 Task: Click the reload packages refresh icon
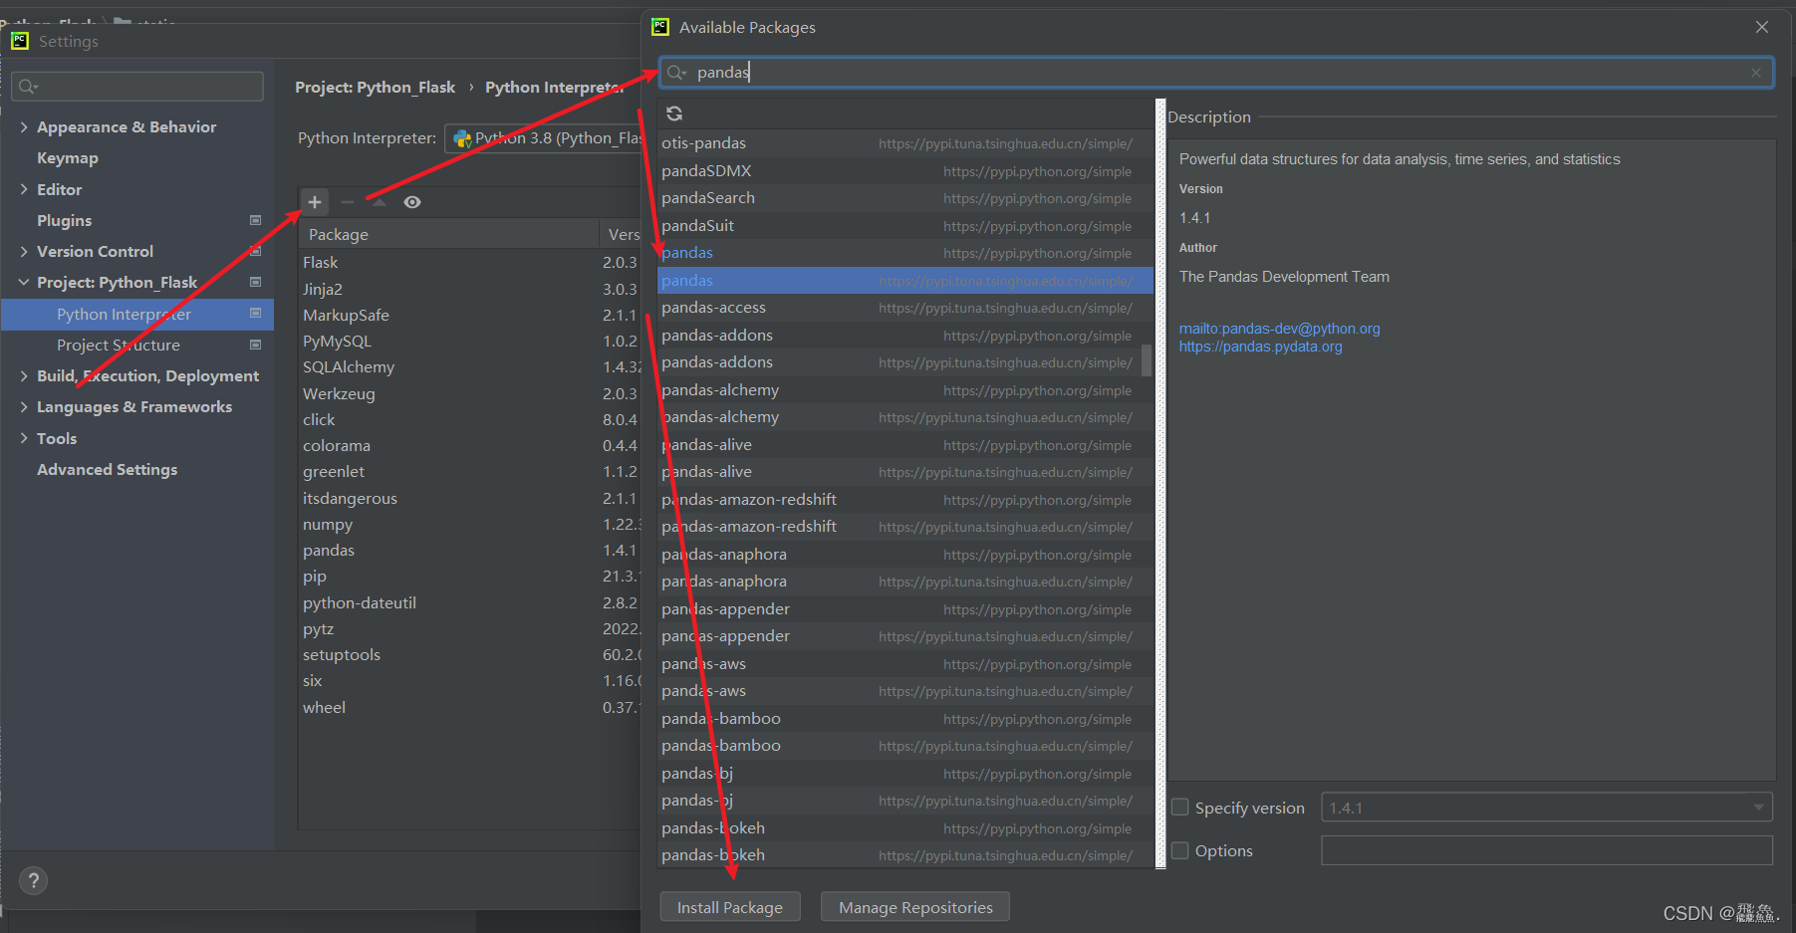674,114
